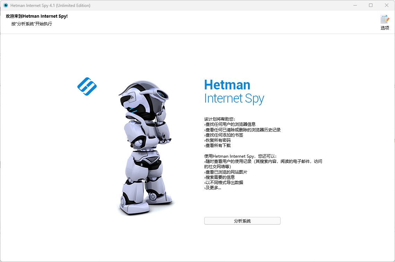Select the Hetman Internet Spy blue title text

click(x=234, y=91)
